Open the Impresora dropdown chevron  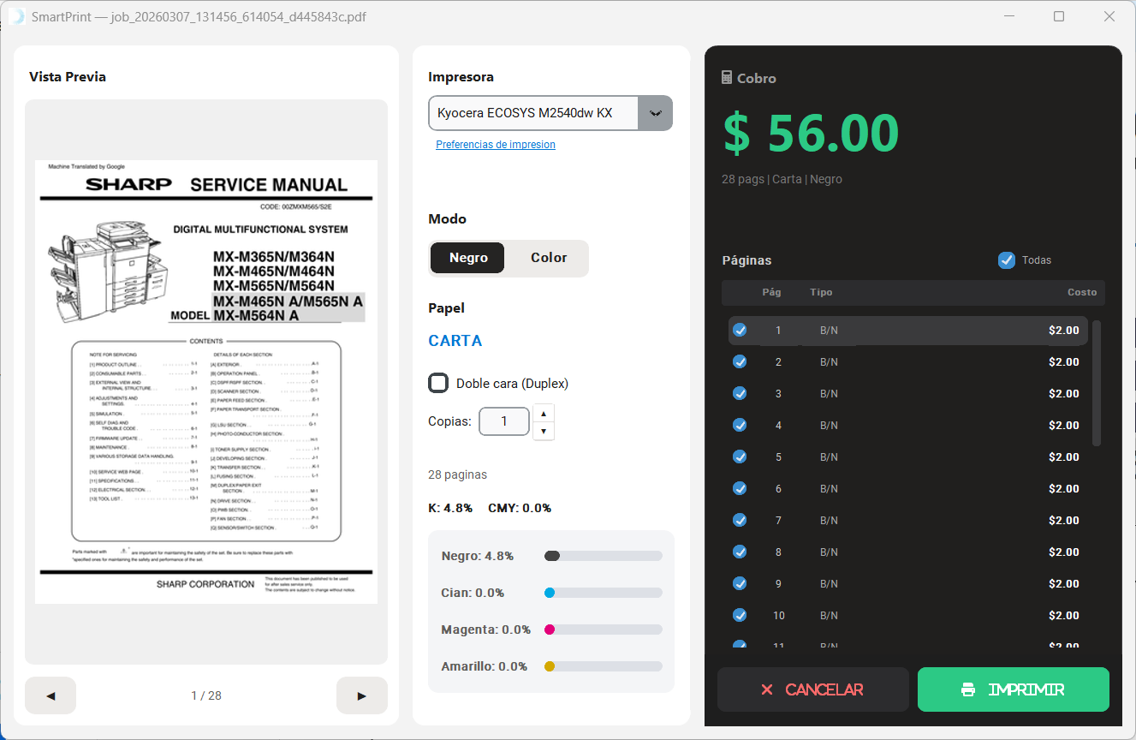(656, 113)
